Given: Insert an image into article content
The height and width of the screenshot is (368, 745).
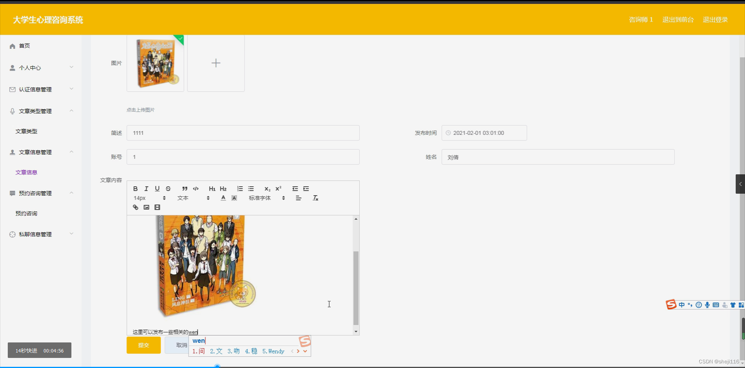Looking at the screenshot, I should (146, 207).
